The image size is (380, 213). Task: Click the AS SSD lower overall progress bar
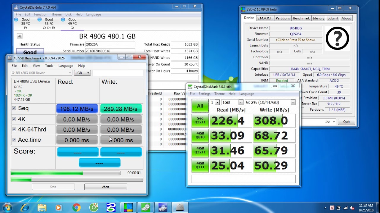[77, 179]
